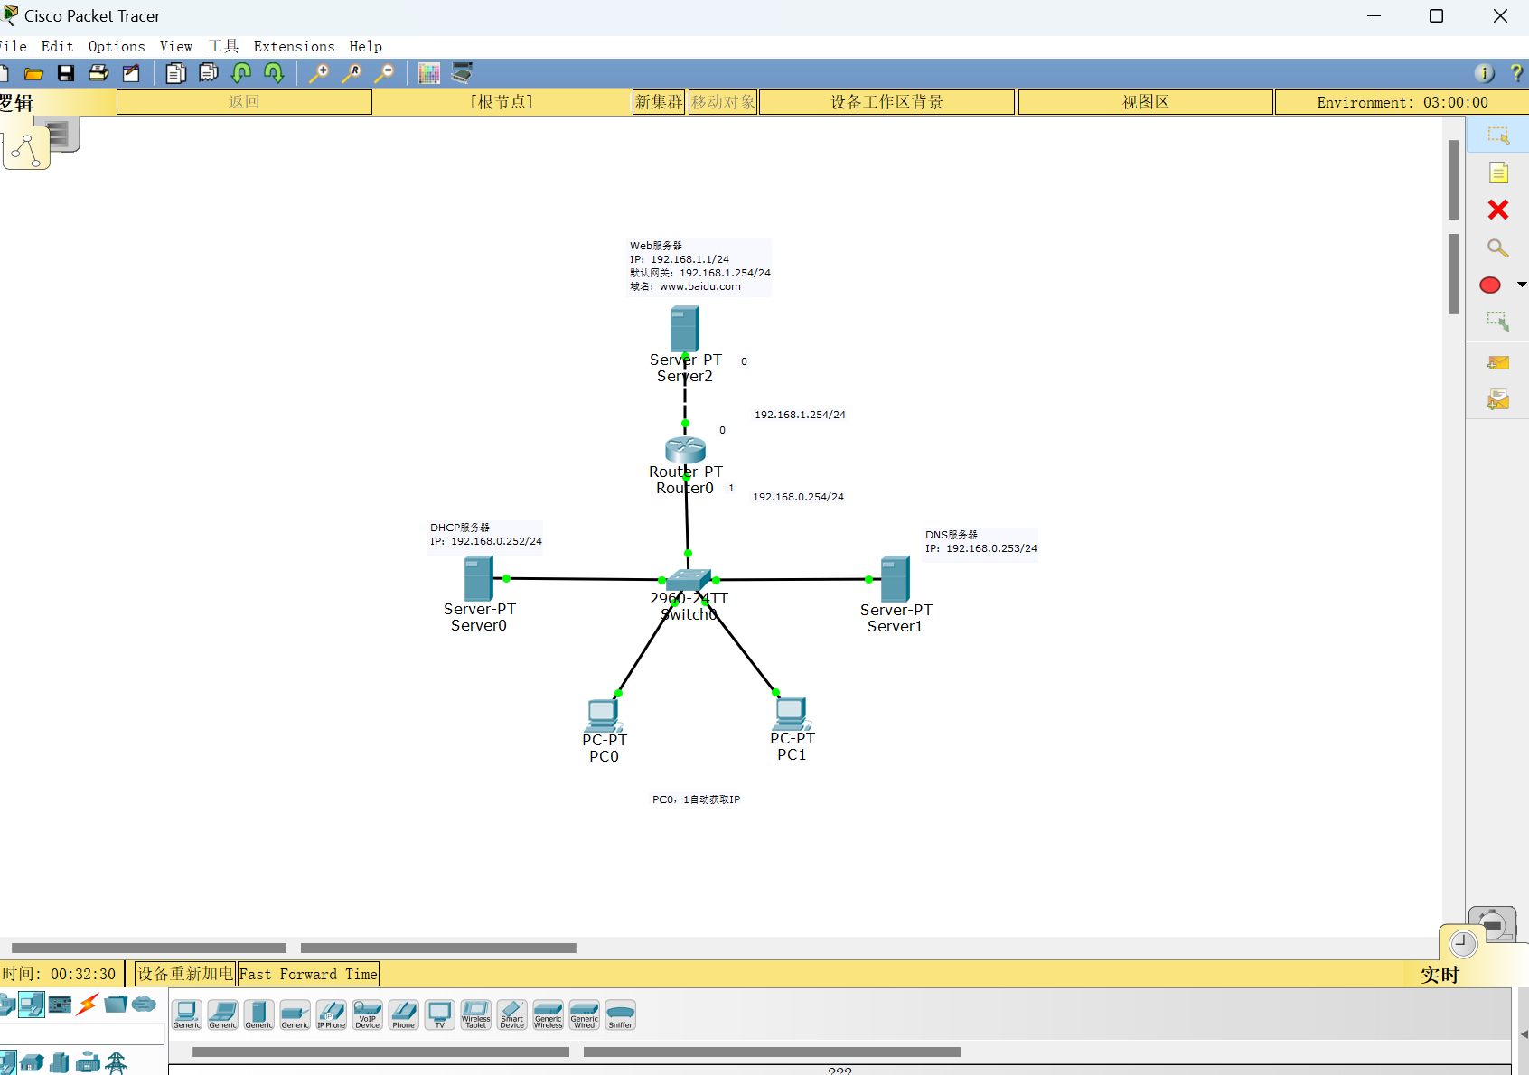Pick the Generic Wired device

(x=585, y=1014)
